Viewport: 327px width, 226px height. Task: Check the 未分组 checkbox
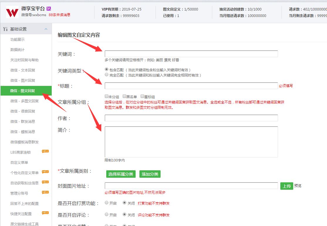(106, 96)
